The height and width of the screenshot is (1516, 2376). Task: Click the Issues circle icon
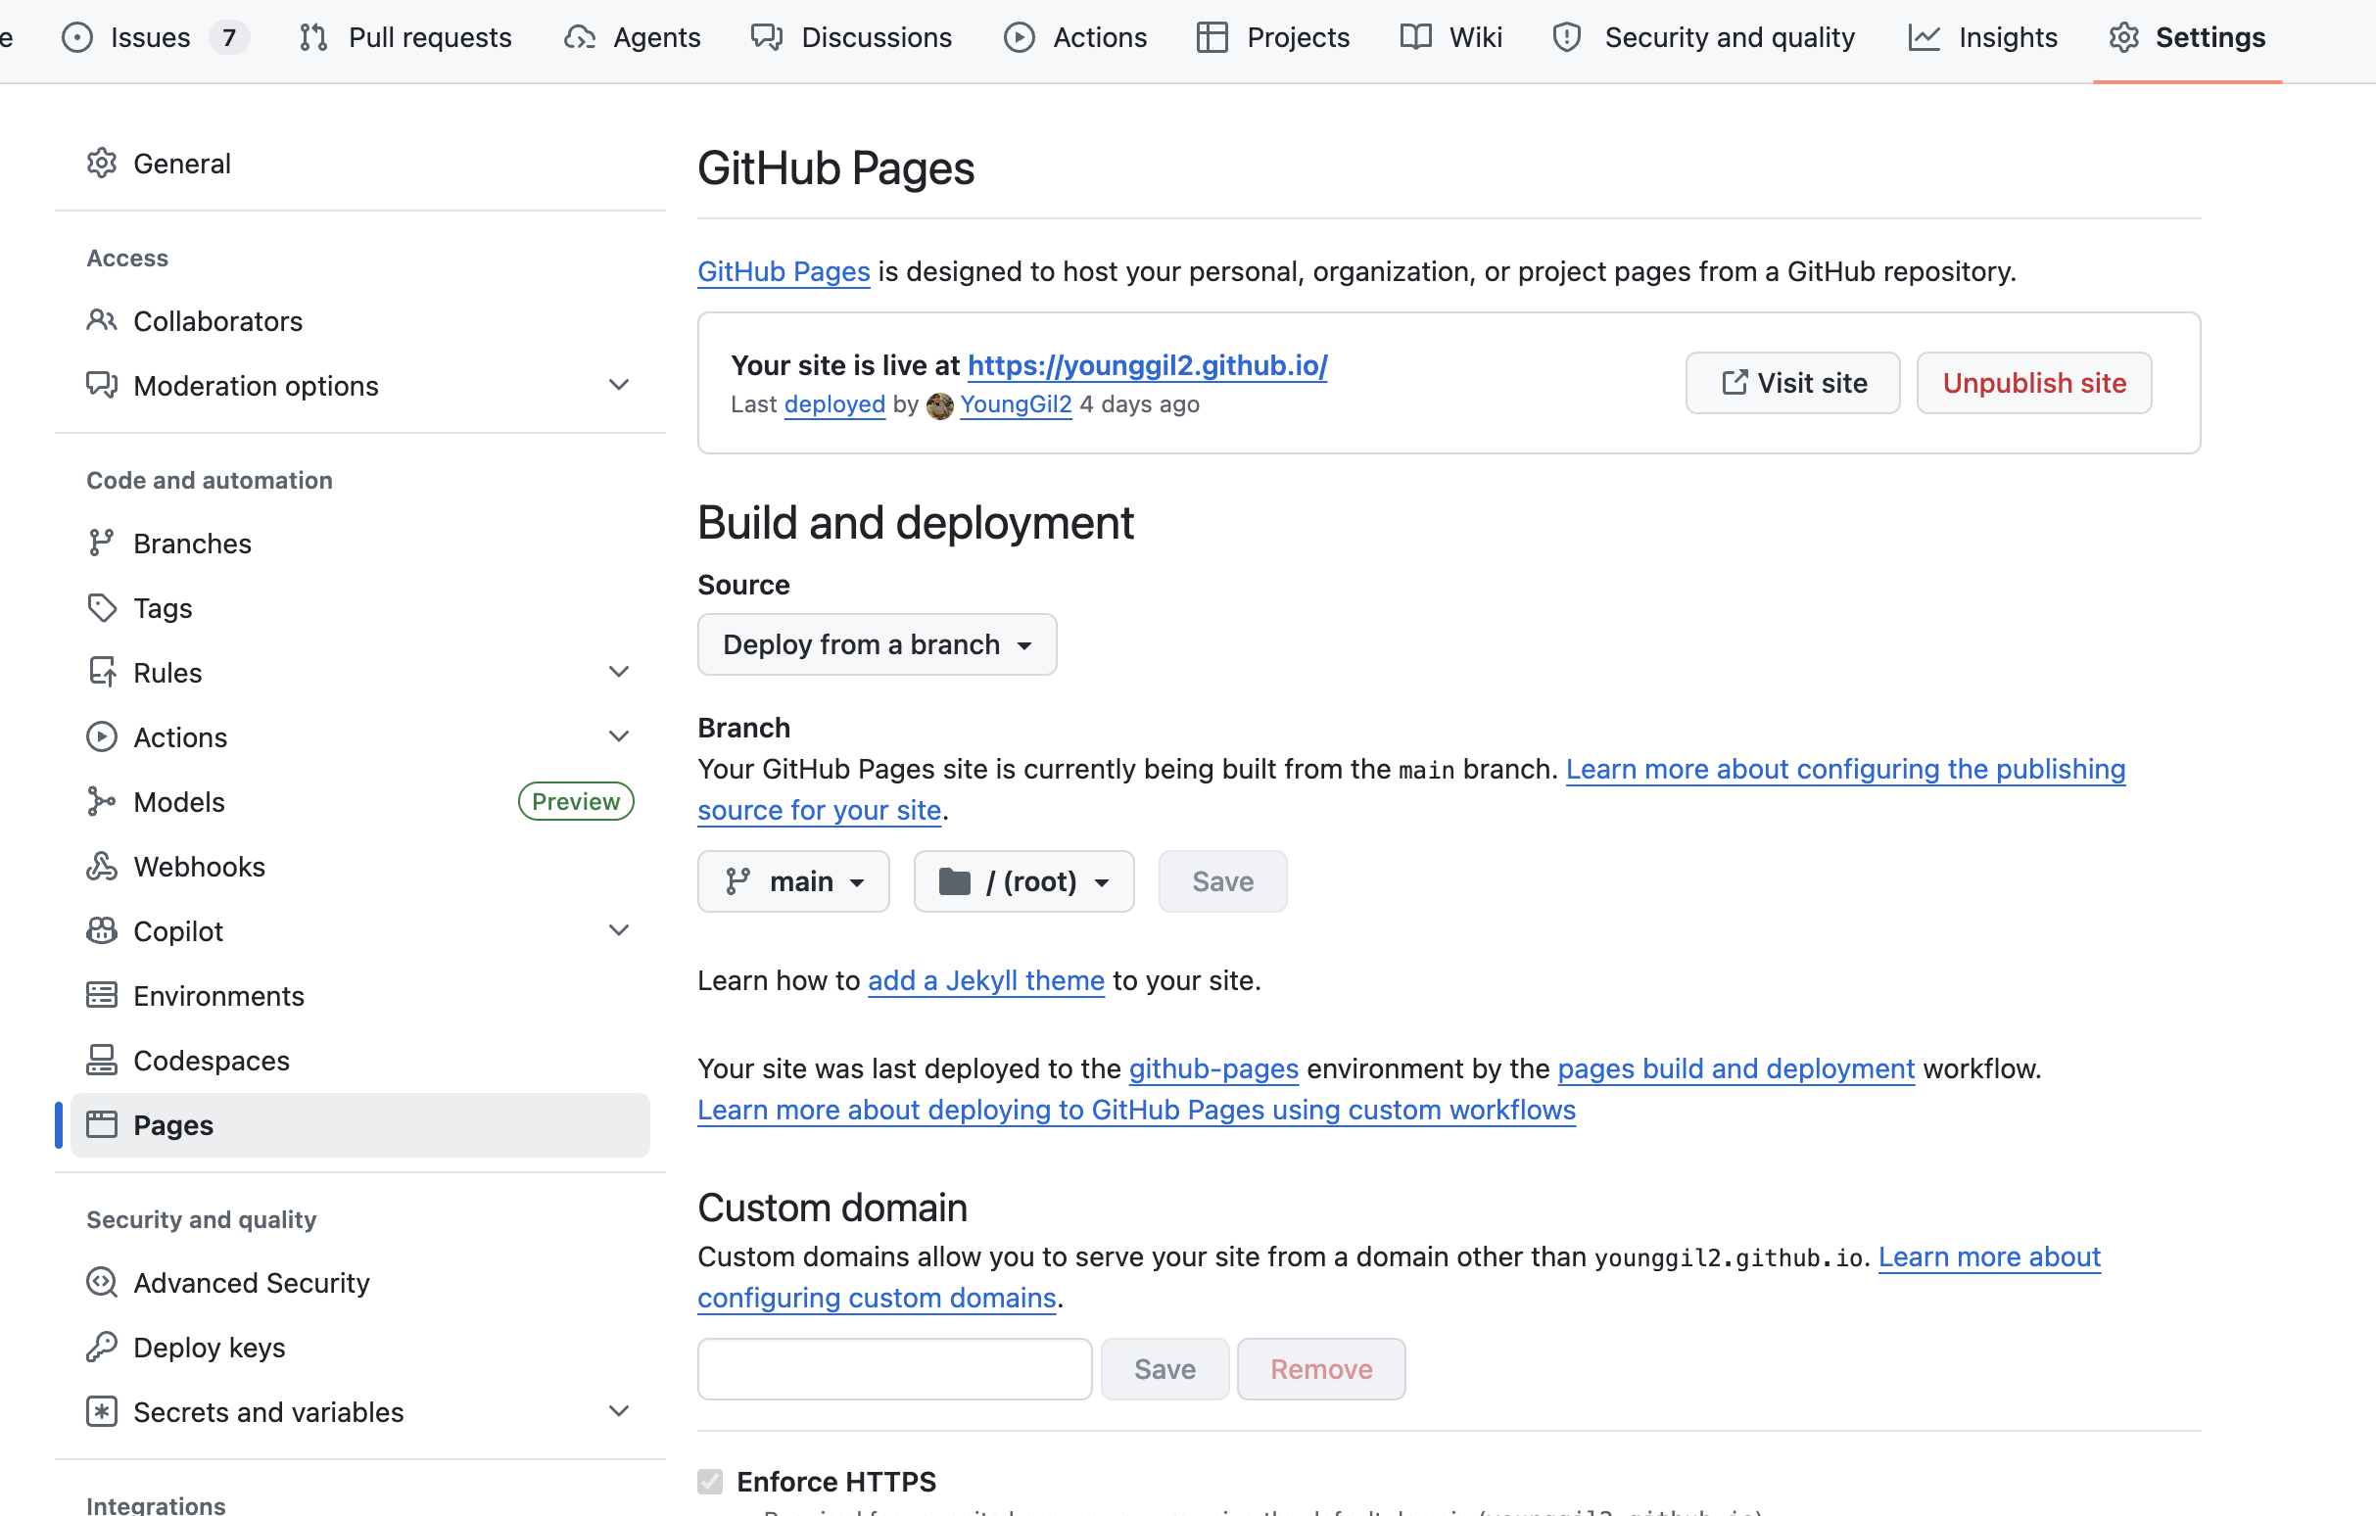tap(77, 37)
